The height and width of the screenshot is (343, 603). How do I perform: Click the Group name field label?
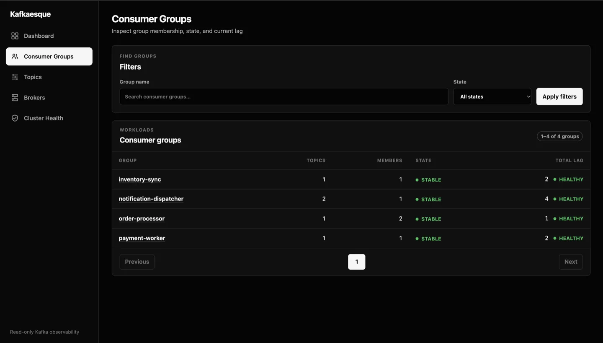[x=134, y=82]
